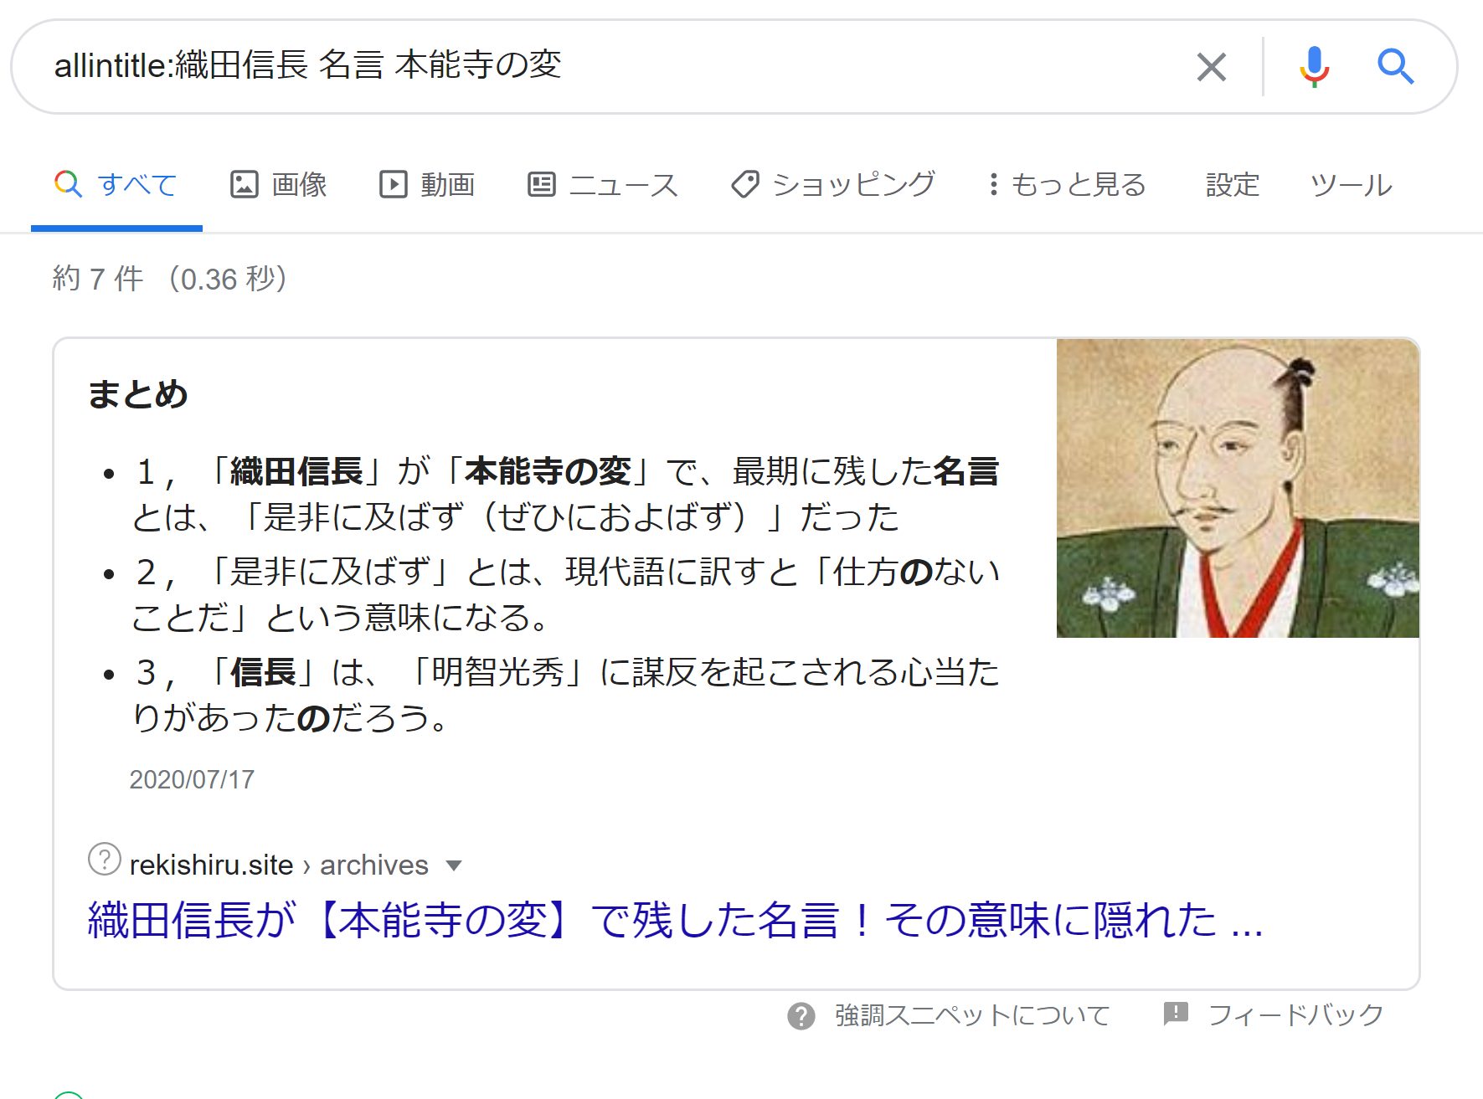
Task: Open the 織田信長が【本能寺の変】で残した名言 result link
Action: [x=675, y=921]
